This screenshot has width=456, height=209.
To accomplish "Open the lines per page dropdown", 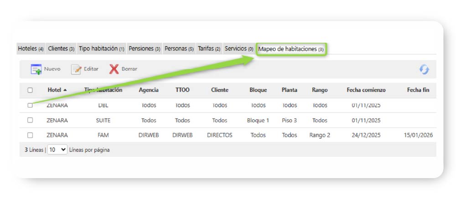I will coord(57,149).
